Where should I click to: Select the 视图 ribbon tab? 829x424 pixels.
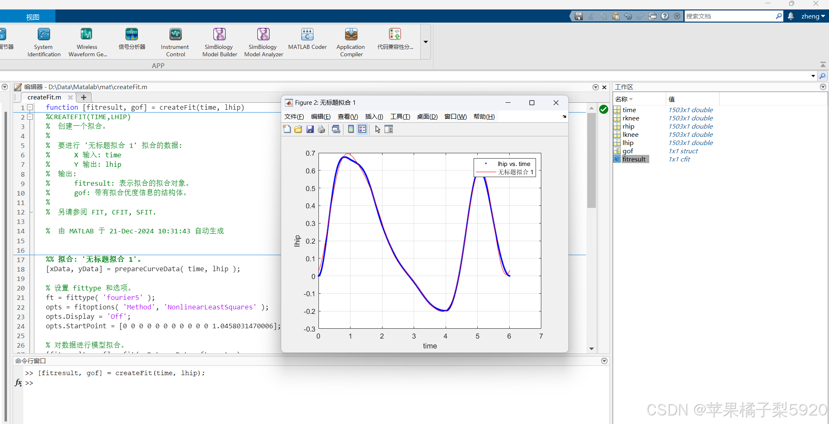(x=33, y=17)
